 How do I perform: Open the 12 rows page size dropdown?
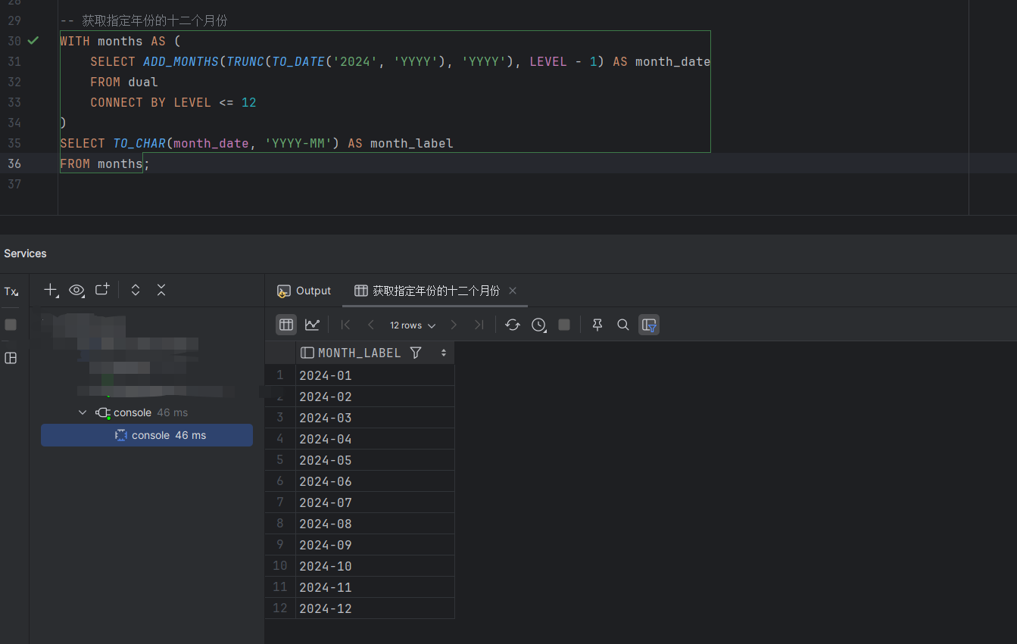(x=413, y=325)
